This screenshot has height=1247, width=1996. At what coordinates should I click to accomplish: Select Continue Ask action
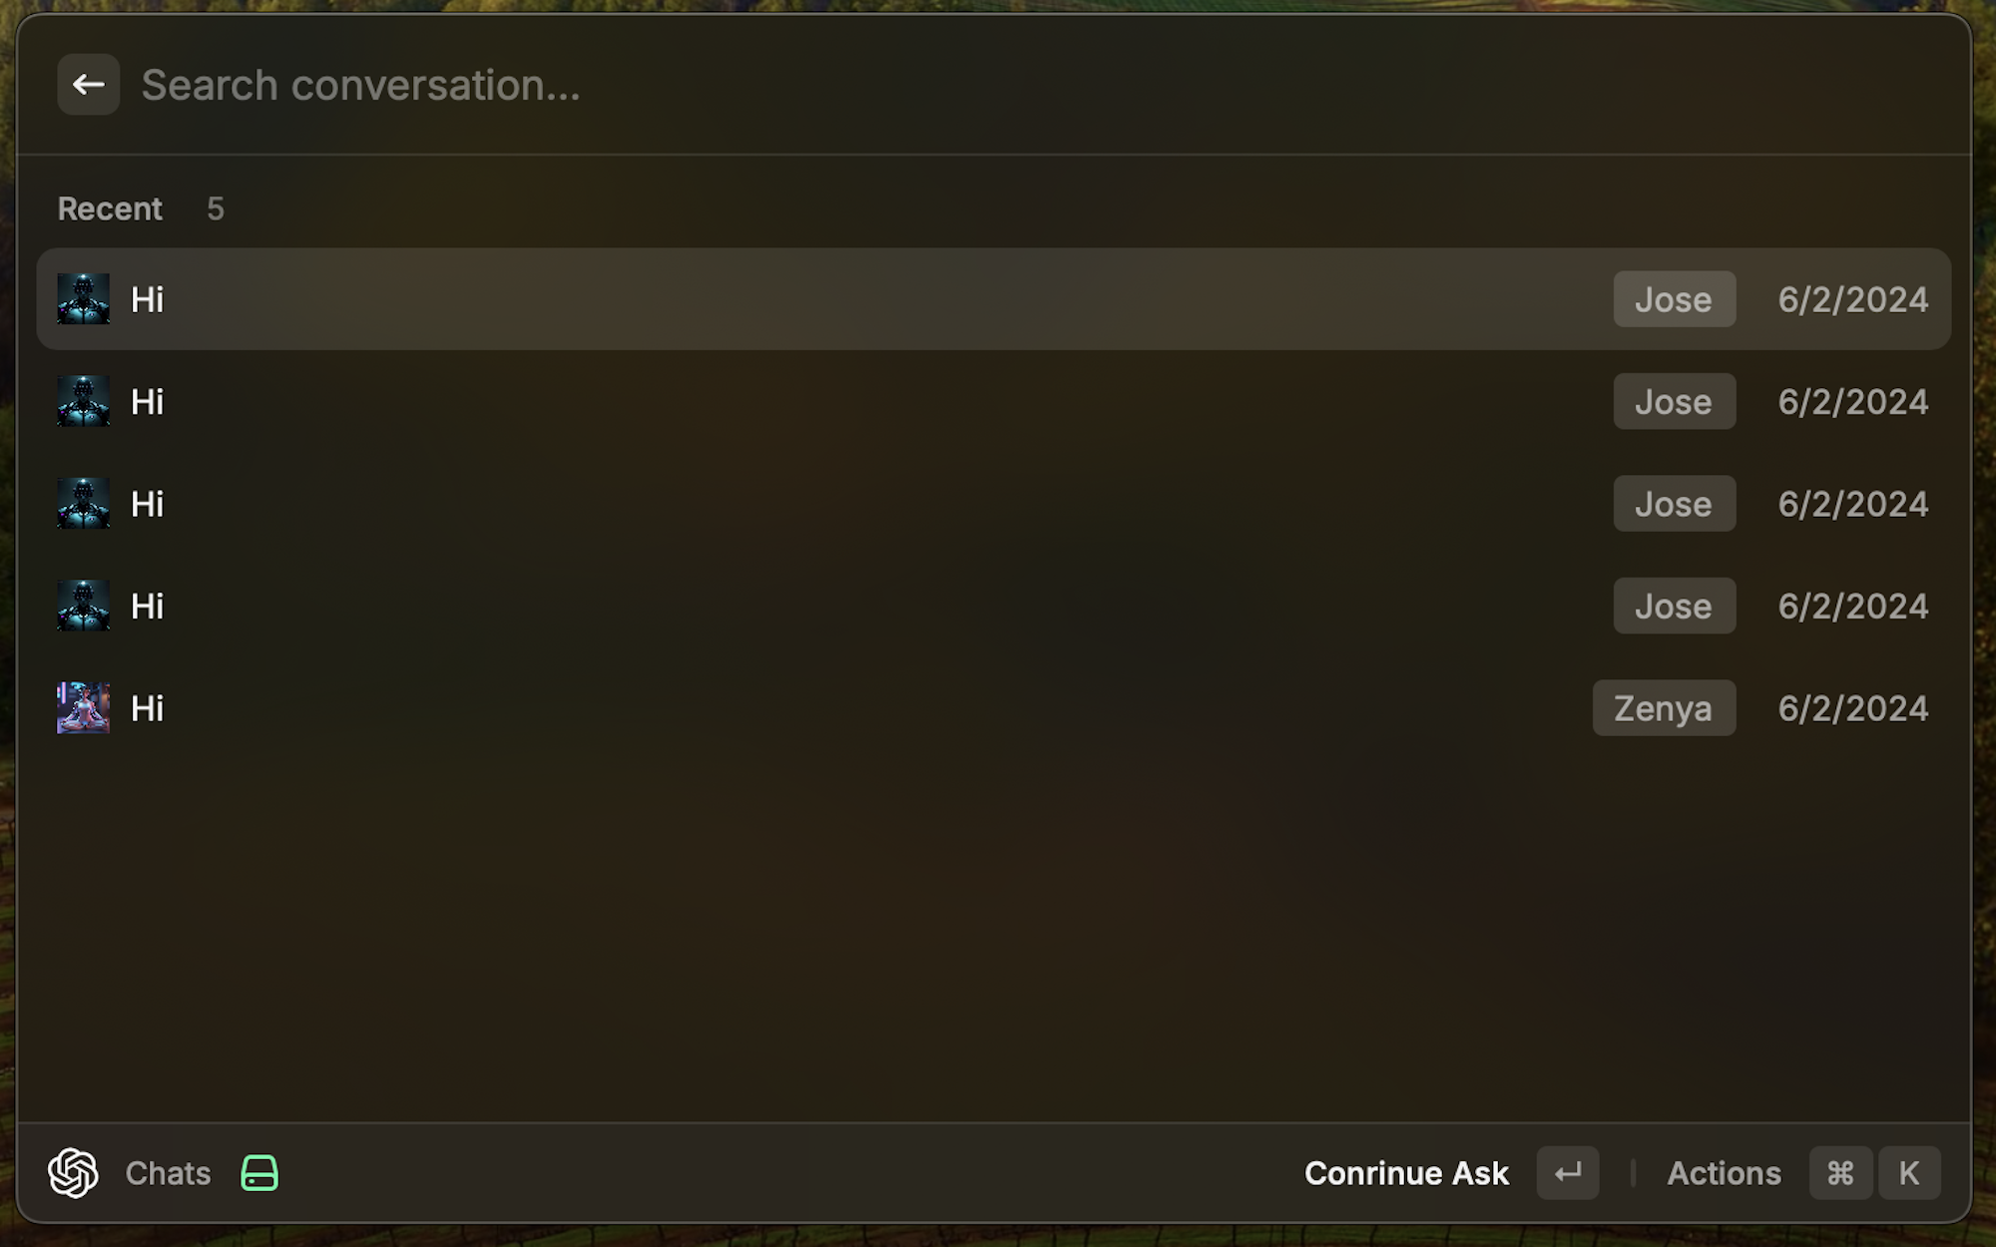[x=1406, y=1173]
